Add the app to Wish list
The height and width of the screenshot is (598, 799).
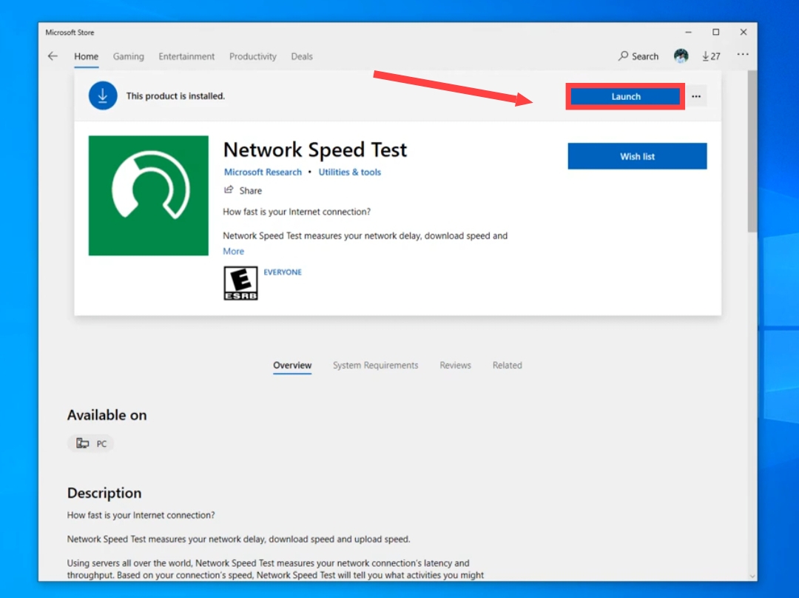[637, 156]
